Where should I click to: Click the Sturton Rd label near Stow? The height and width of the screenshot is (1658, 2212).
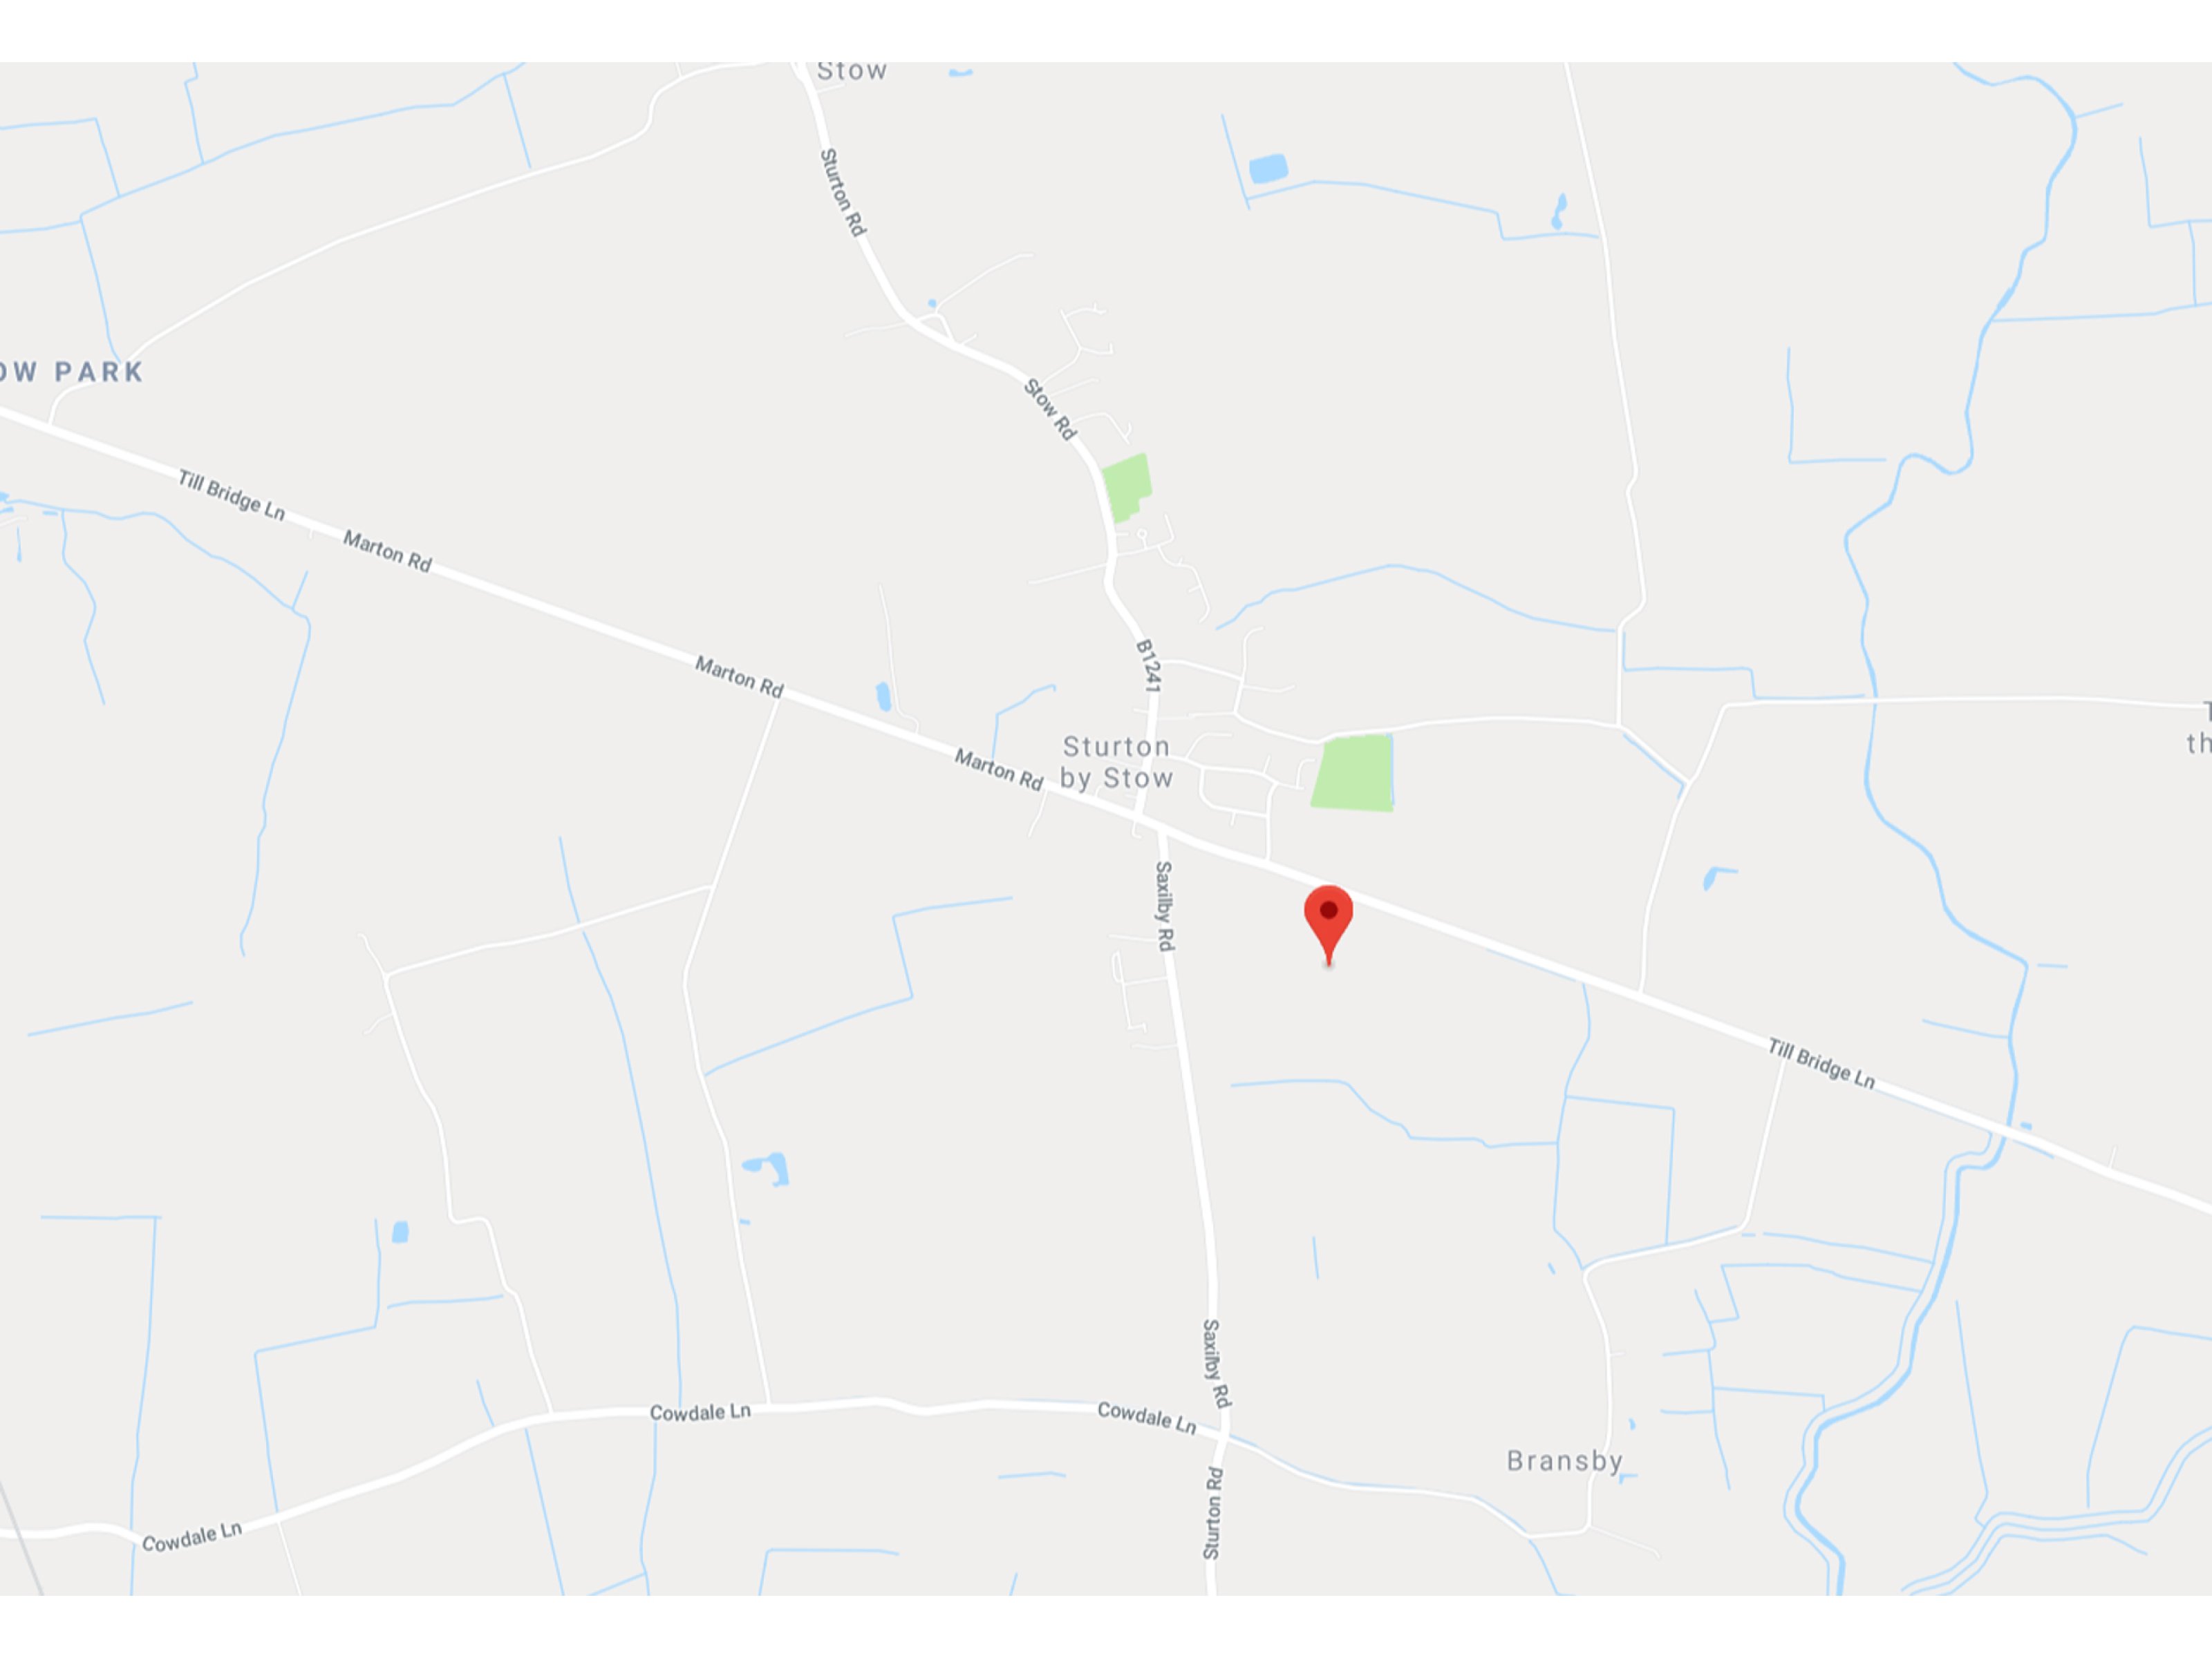[x=842, y=193]
